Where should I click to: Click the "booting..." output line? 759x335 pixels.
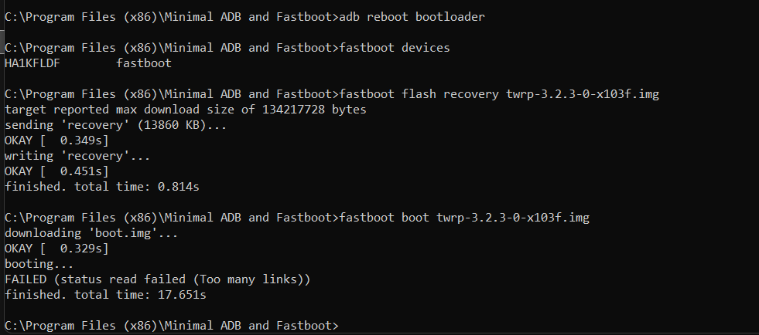(35, 264)
